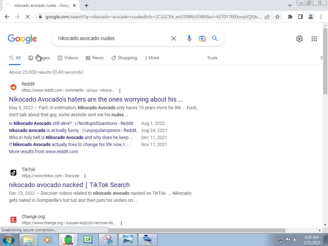Open the Windows Start button
The width and height of the screenshot is (328, 246).
8,240
